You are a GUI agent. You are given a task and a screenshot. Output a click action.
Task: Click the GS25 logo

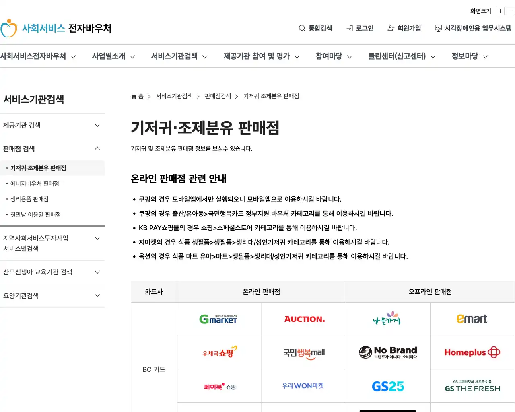click(x=387, y=386)
